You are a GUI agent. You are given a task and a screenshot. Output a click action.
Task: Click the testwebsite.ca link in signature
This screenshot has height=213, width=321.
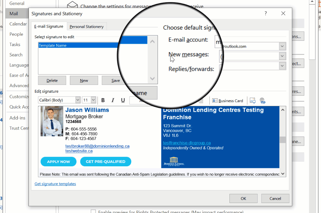pos(79,151)
